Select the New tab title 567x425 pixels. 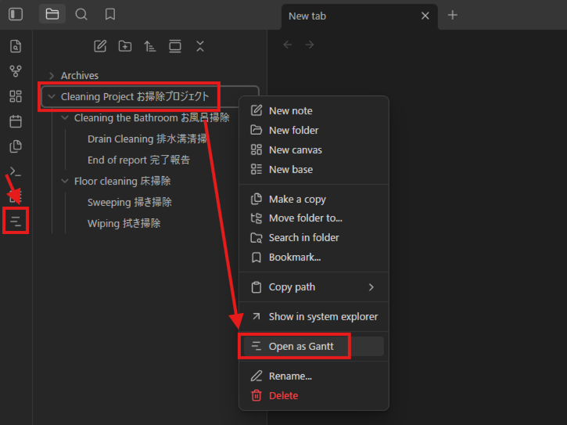pos(307,16)
